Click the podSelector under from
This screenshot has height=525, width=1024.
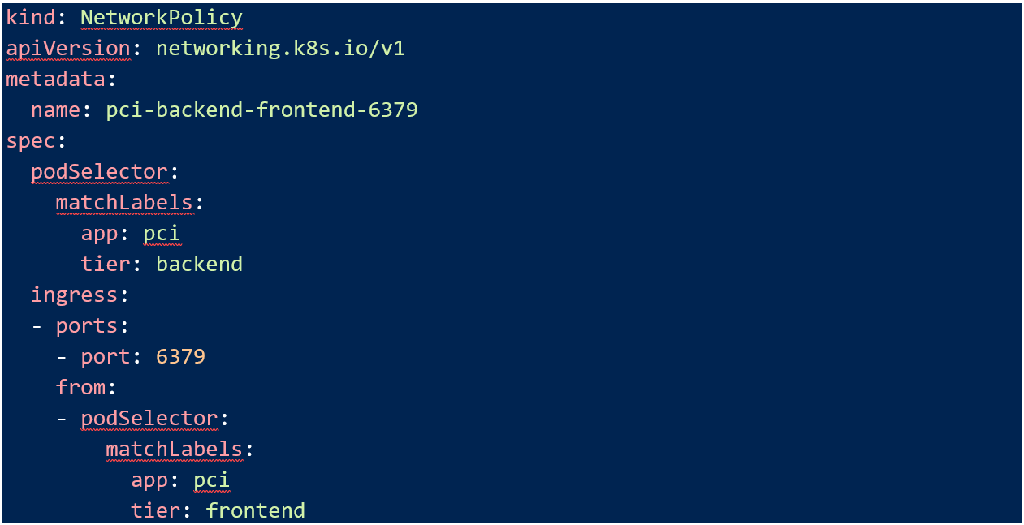click(x=149, y=419)
